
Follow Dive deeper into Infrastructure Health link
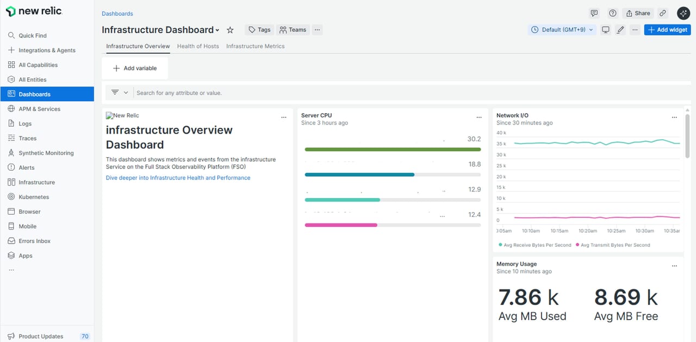click(178, 178)
